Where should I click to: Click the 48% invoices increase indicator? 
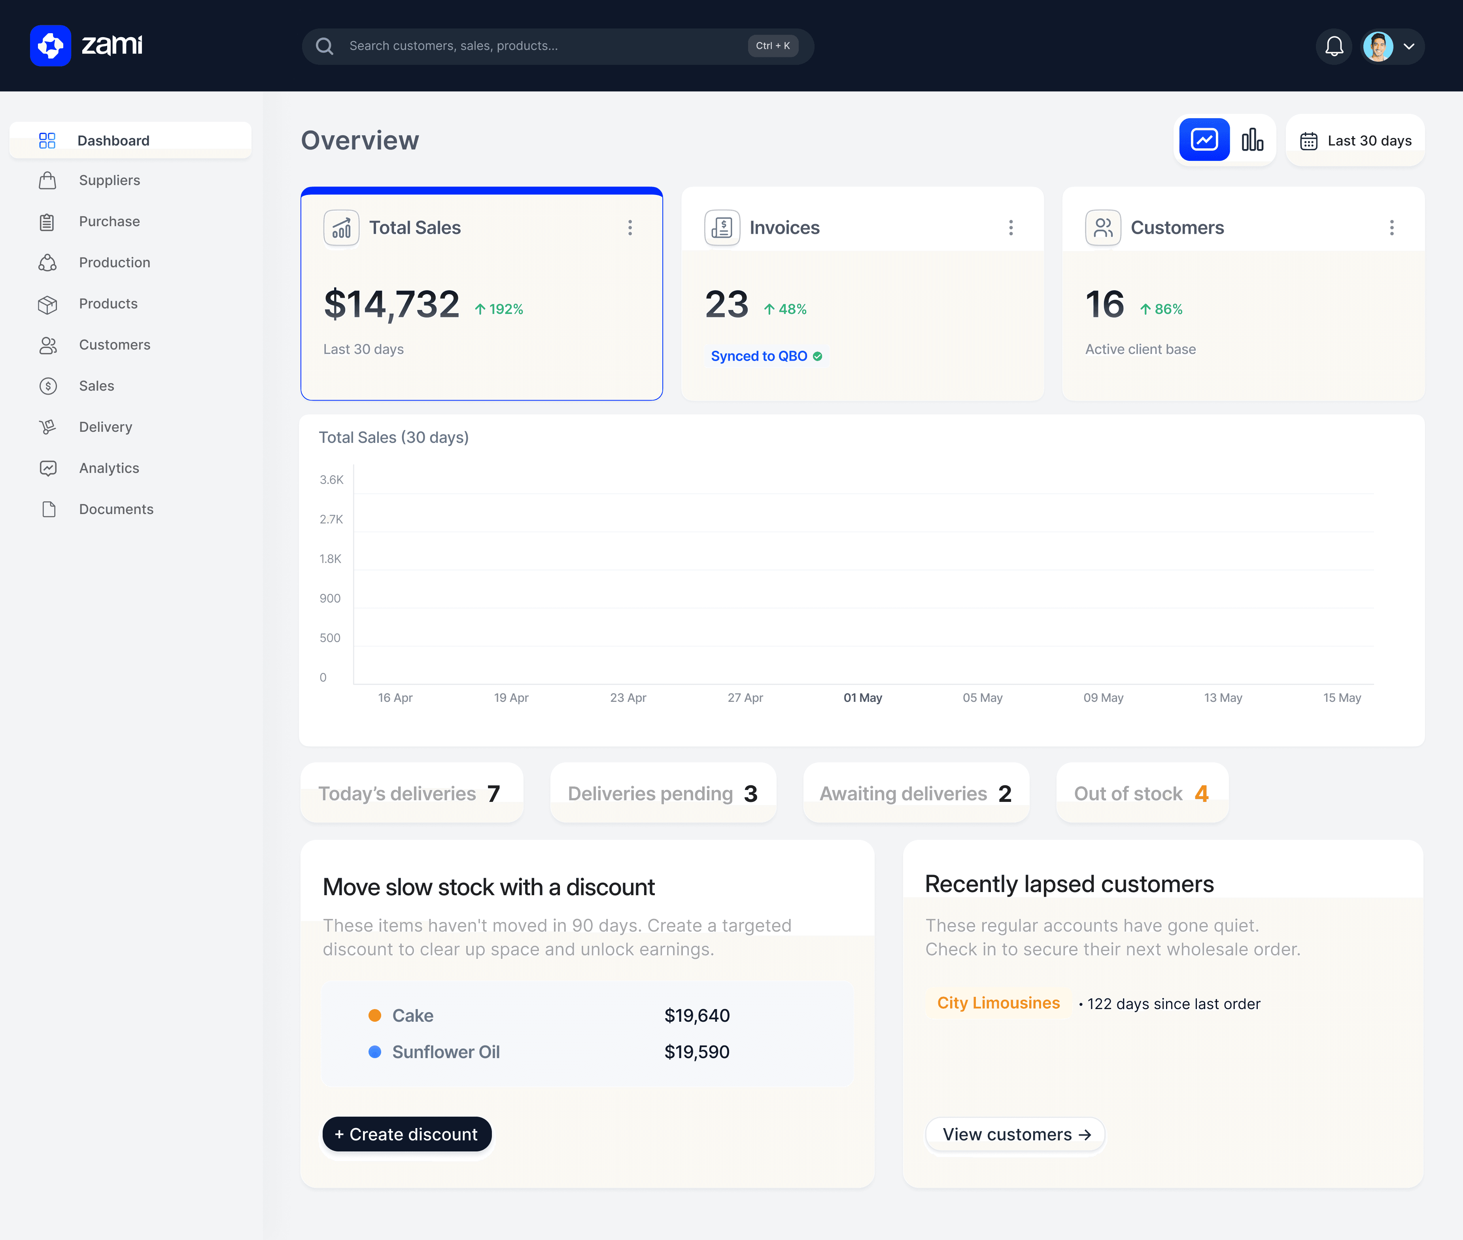pos(785,309)
